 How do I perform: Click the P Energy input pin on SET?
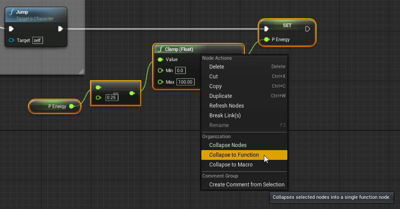click(266, 39)
